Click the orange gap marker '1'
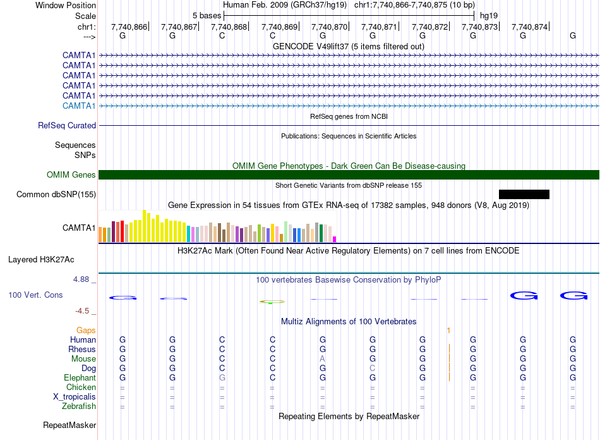The width and height of the screenshot is (600, 440). (x=448, y=330)
